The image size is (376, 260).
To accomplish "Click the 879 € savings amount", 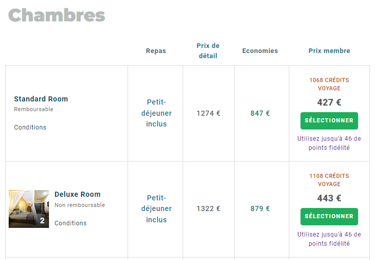I will (260, 209).
